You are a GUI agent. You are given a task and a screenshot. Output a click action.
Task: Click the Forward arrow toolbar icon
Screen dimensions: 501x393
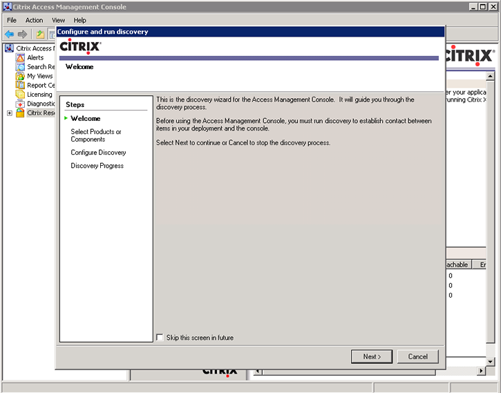coord(22,34)
